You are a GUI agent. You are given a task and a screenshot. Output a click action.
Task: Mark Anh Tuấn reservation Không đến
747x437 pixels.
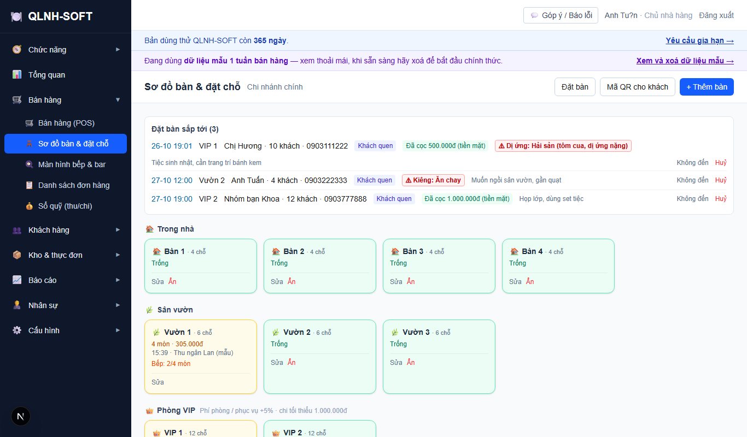tap(692, 180)
